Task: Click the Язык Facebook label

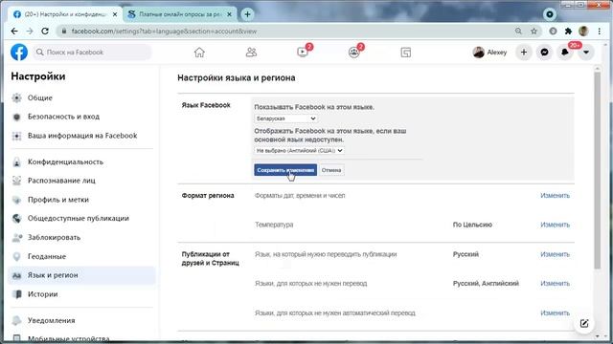Action: [206, 105]
